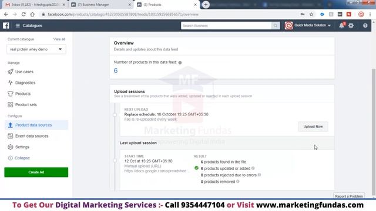The width and height of the screenshot is (376, 211).
Task: Click the Facebook logo icon
Action: tap(6, 25)
